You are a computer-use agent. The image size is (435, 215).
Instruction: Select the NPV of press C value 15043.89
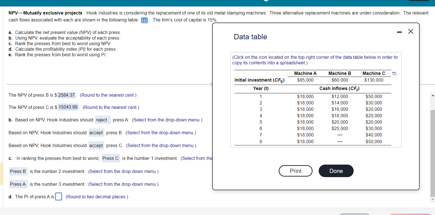coord(68,107)
